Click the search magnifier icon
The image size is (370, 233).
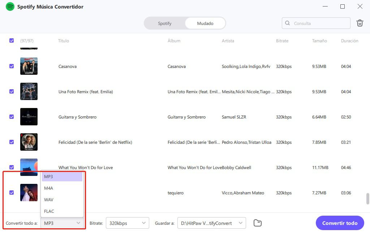tap(288, 23)
